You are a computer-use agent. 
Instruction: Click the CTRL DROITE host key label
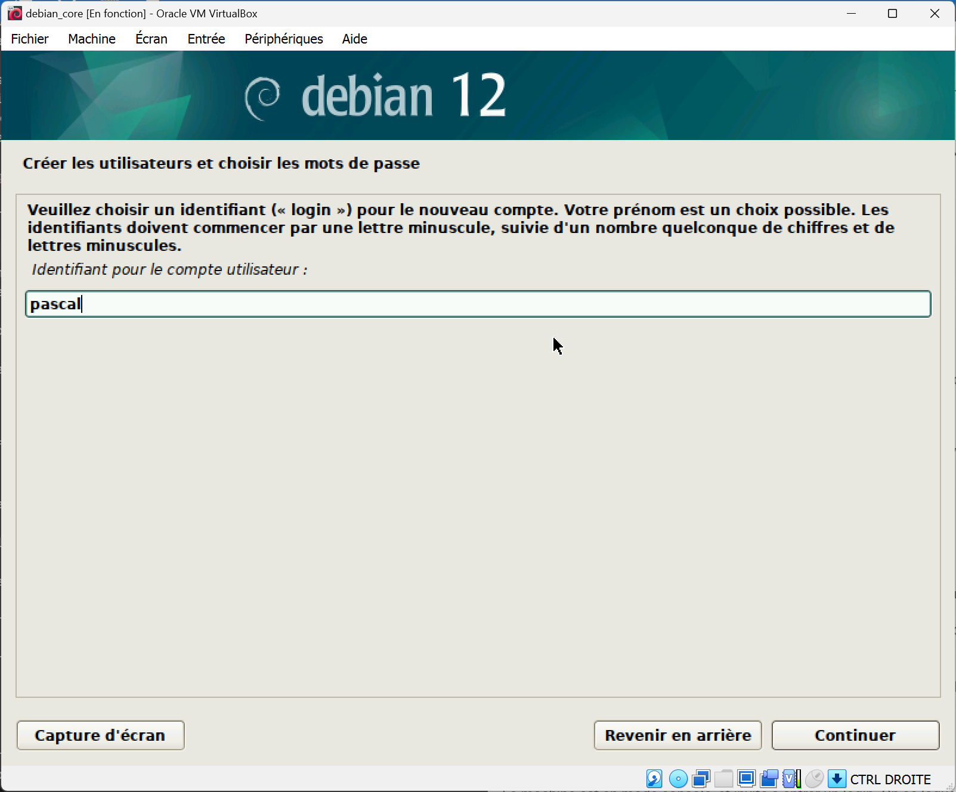(x=890, y=779)
